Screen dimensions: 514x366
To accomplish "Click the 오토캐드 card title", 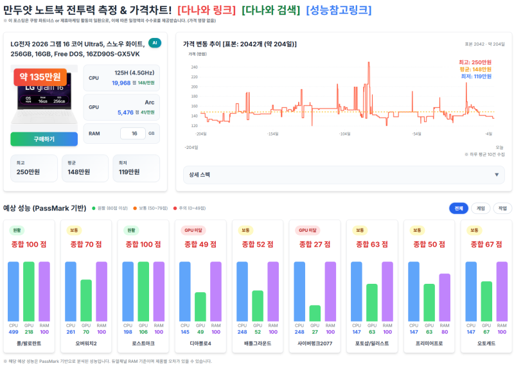I will [486, 344].
